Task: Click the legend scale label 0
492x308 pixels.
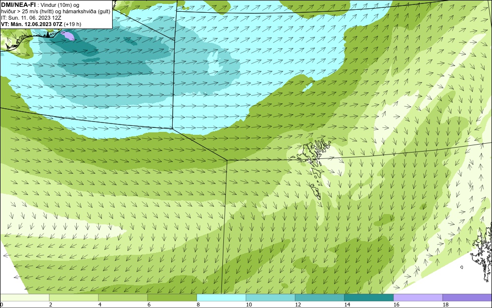Action: (1, 305)
